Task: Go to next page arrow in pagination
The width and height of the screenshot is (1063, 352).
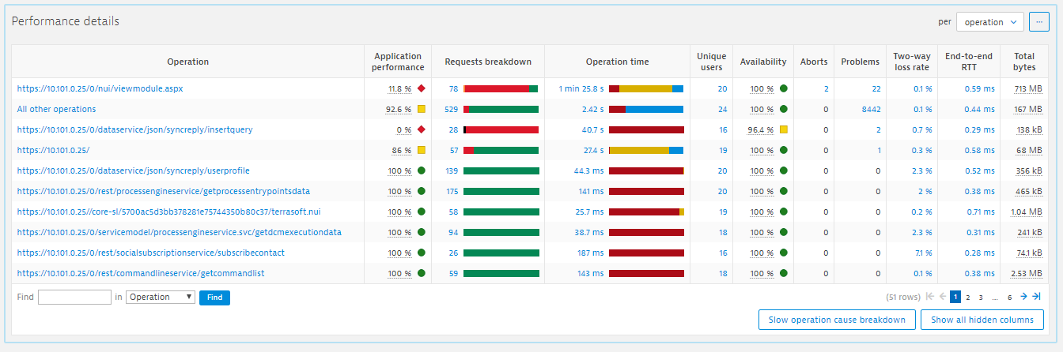Action: point(1023,297)
